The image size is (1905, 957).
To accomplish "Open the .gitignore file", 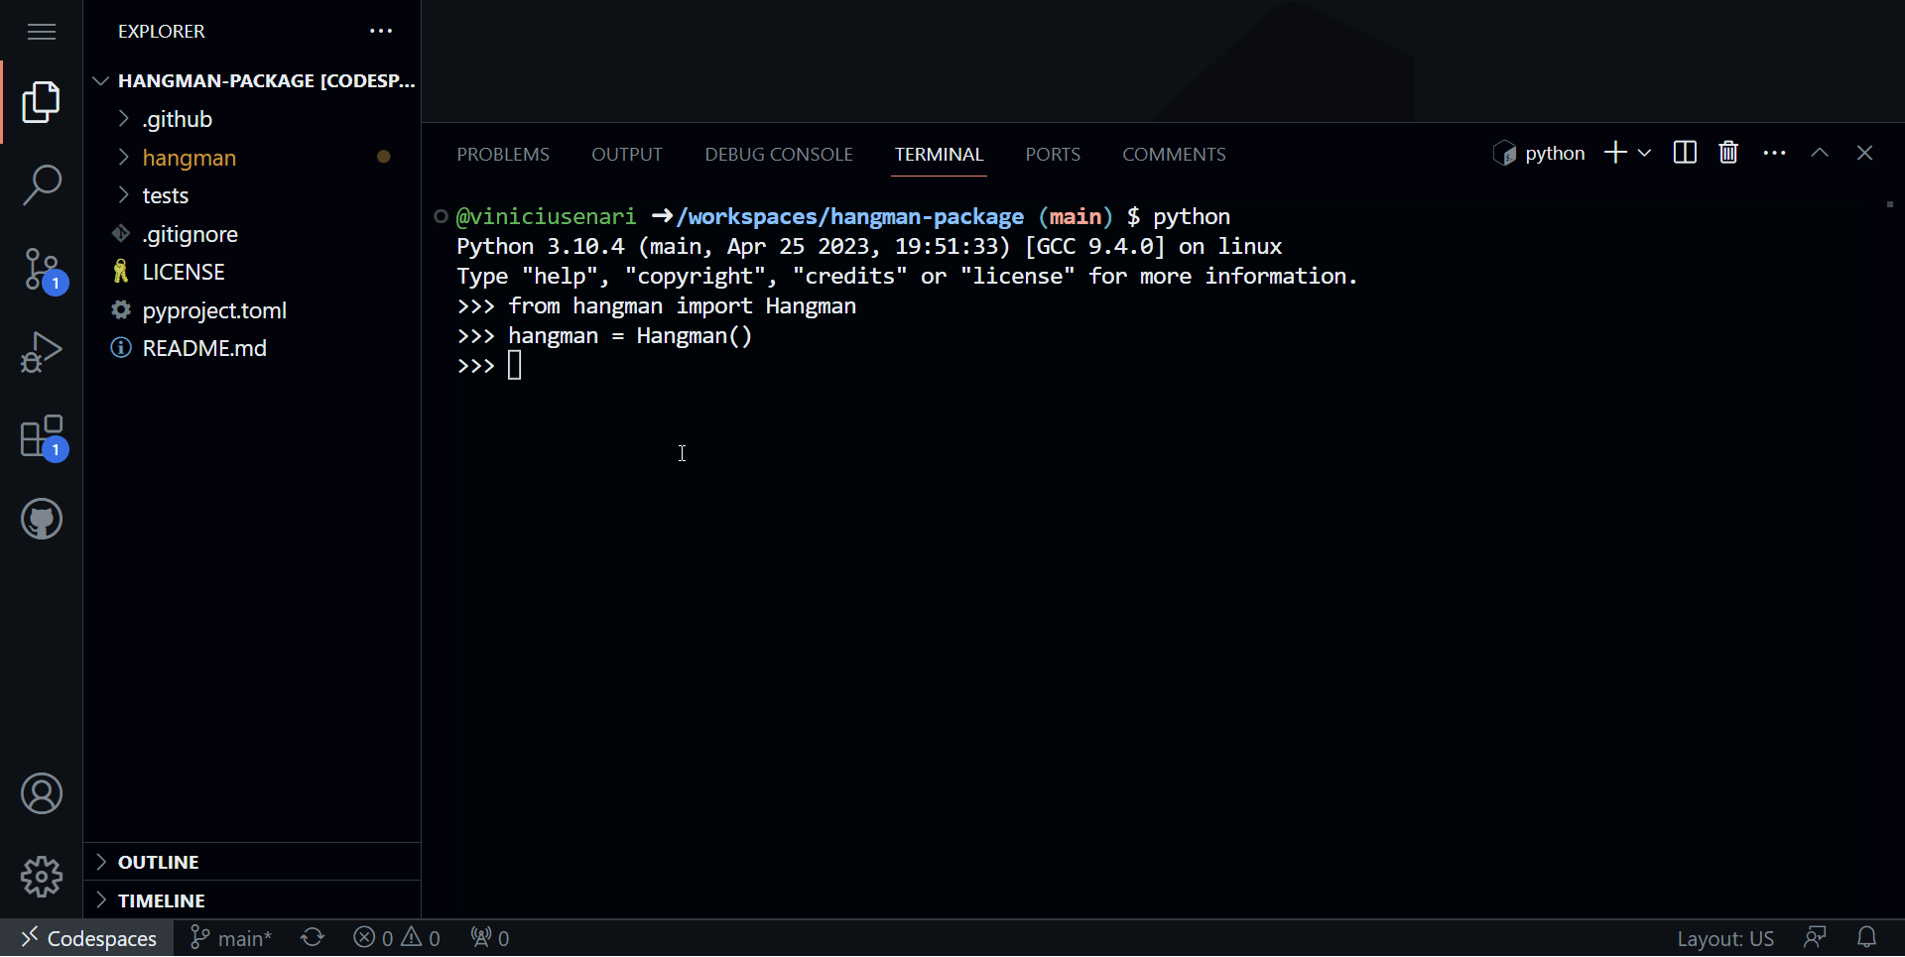I will (252, 234).
